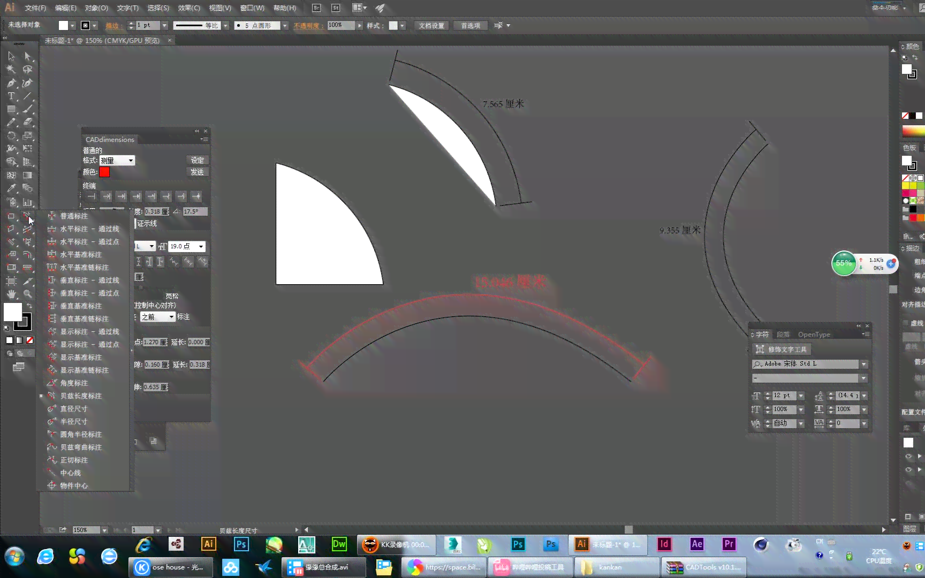
Task: Open the 格式 format dropdown
Action: pyautogui.click(x=117, y=161)
